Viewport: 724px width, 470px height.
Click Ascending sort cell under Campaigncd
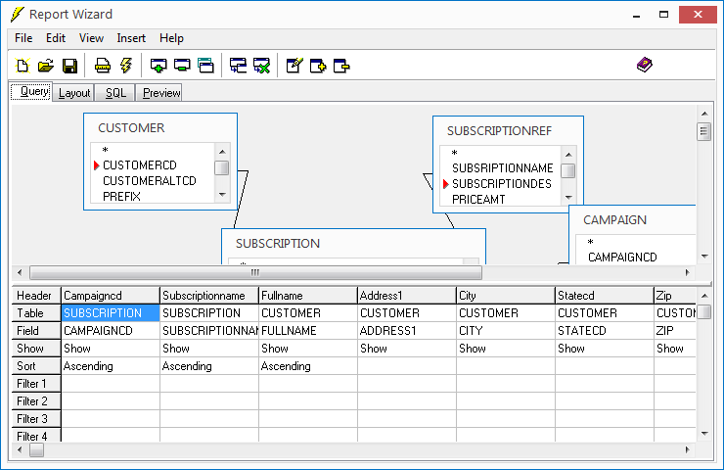pos(111,366)
